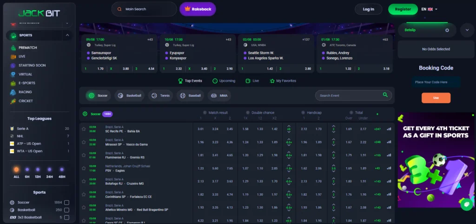Star the Botafogo RJ - Cruzeiro MG match
This screenshot has height=224, width=476.
pos(84,181)
